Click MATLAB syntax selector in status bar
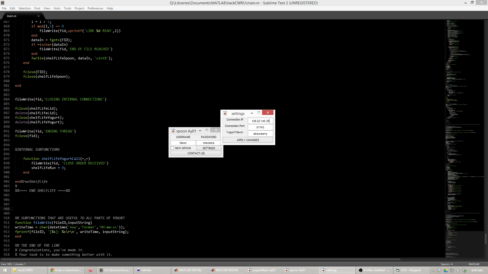This screenshot has width=488, height=274. [474, 264]
